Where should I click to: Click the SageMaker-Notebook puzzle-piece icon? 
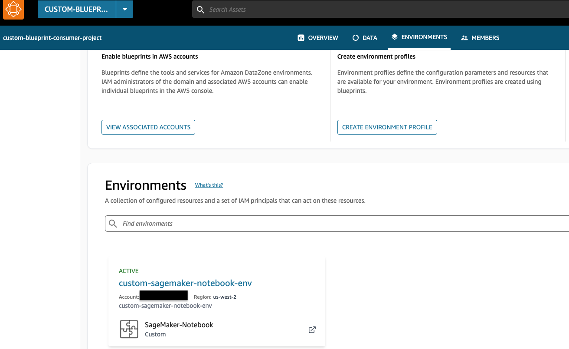coord(129,329)
